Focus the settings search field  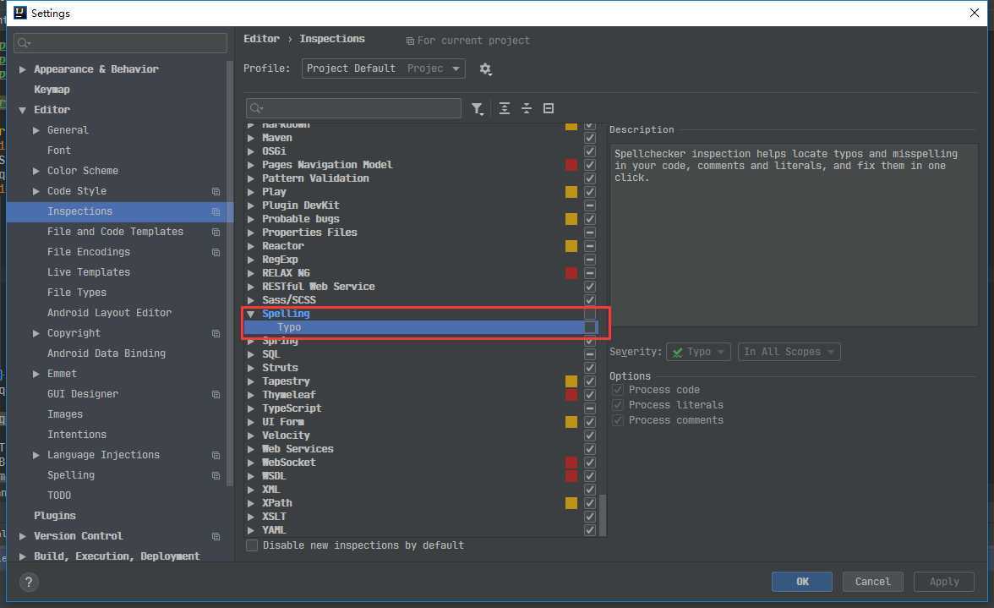point(120,42)
